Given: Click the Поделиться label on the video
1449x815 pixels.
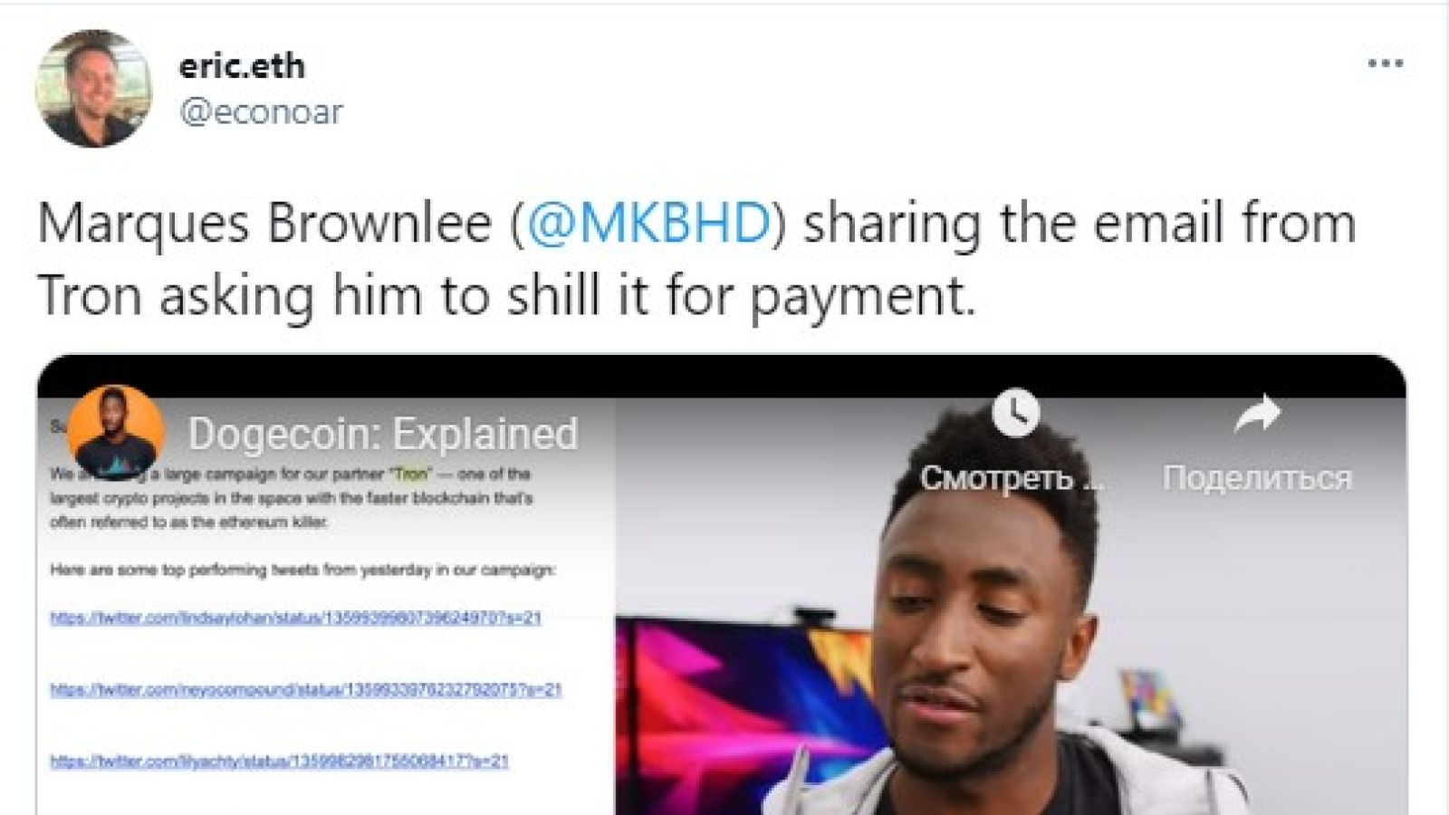Looking at the screenshot, I should [x=1257, y=477].
